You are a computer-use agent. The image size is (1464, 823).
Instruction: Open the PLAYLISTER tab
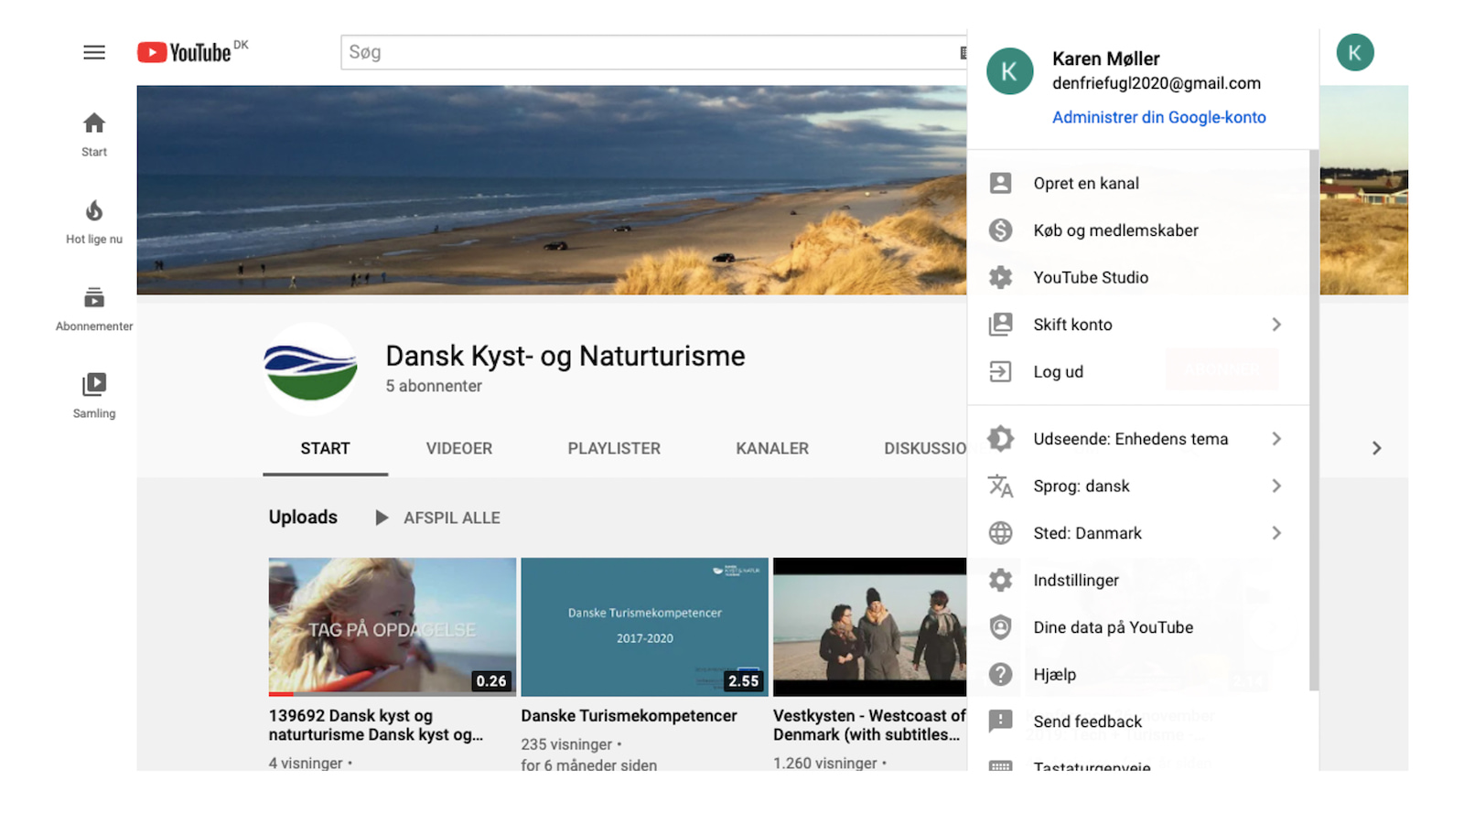[614, 448]
